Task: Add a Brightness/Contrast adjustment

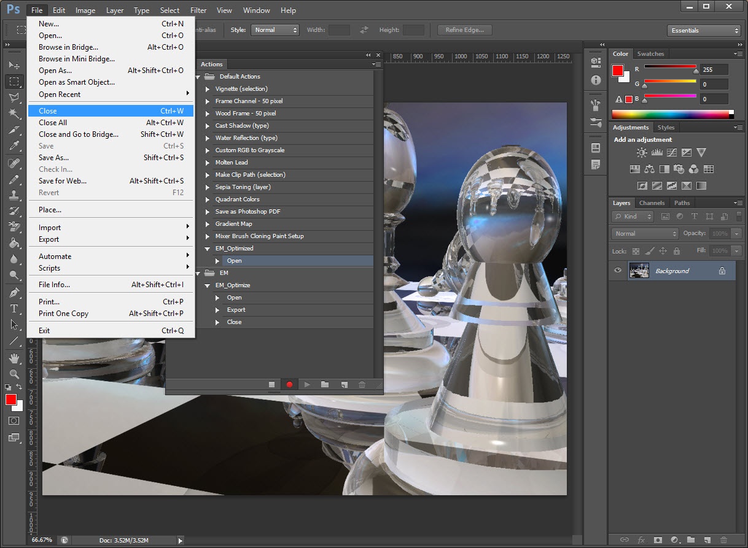Action: 642,153
